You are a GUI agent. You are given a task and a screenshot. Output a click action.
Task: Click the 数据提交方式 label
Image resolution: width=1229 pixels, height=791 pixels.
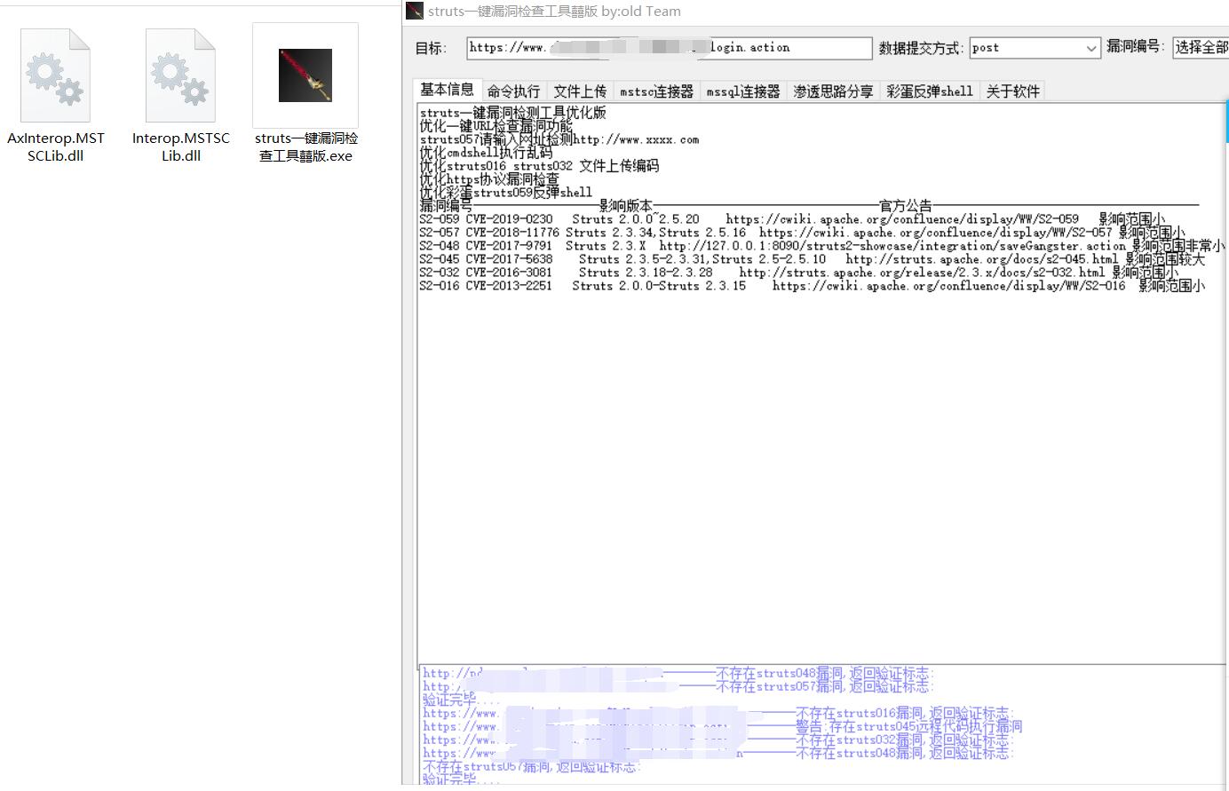tap(921, 48)
